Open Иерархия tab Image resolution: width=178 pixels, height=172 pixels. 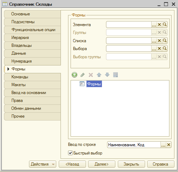click(x=32, y=38)
